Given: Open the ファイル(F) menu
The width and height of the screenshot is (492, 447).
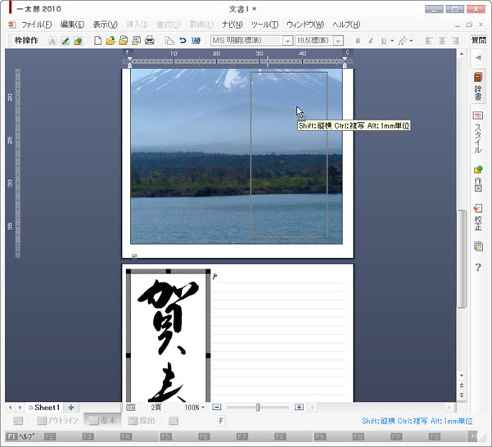Looking at the screenshot, I should 35,25.
